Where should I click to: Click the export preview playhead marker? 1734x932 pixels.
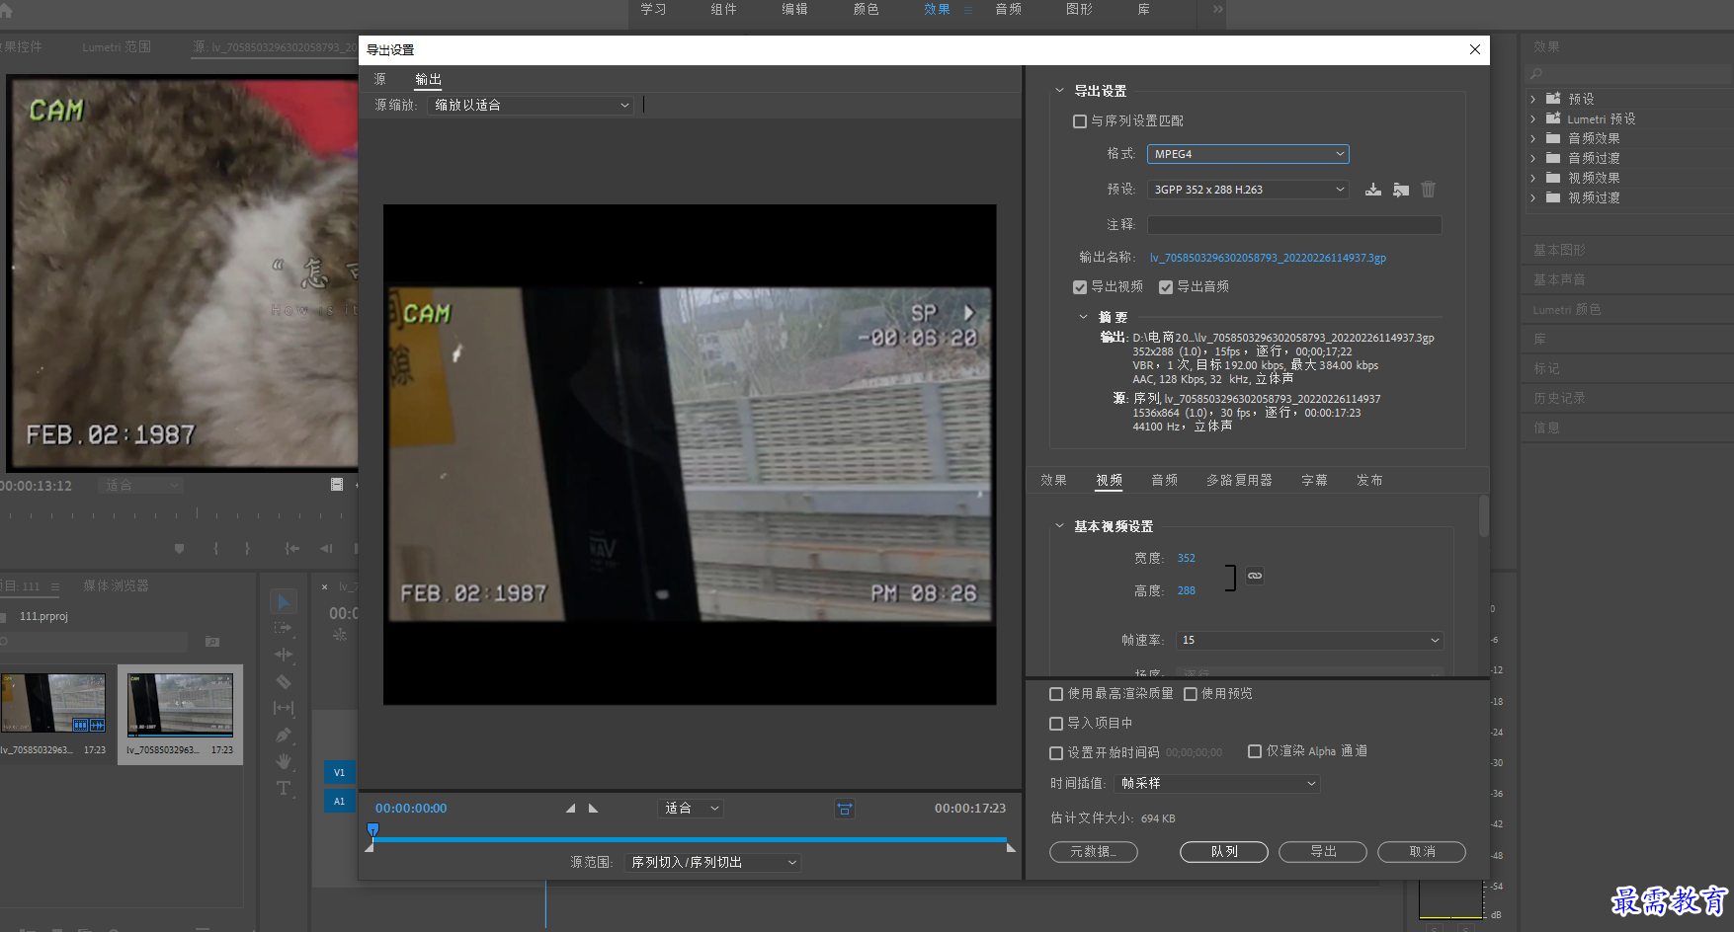(372, 829)
